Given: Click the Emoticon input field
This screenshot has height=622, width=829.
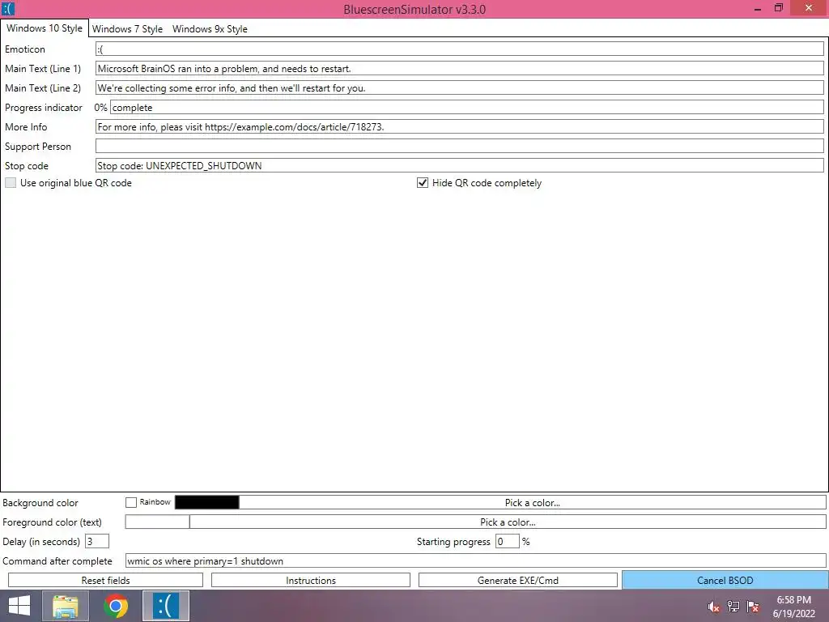Looking at the screenshot, I should point(460,49).
